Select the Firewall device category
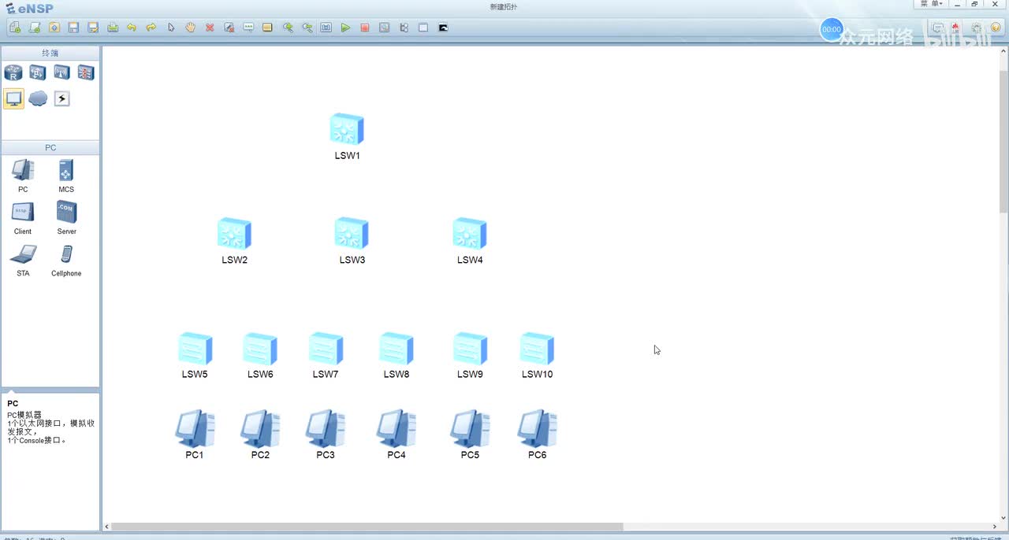The width and height of the screenshot is (1009, 540). (x=86, y=73)
